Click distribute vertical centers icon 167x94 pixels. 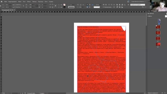[x=120, y=7]
